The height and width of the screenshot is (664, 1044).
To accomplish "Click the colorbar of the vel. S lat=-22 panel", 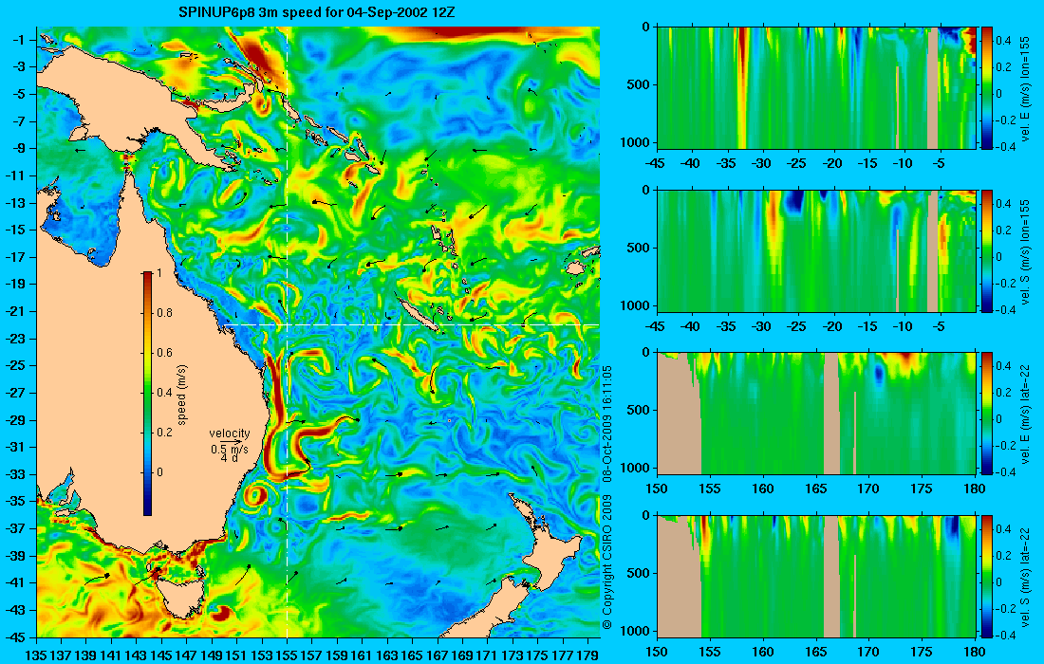I will tap(986, 576).
